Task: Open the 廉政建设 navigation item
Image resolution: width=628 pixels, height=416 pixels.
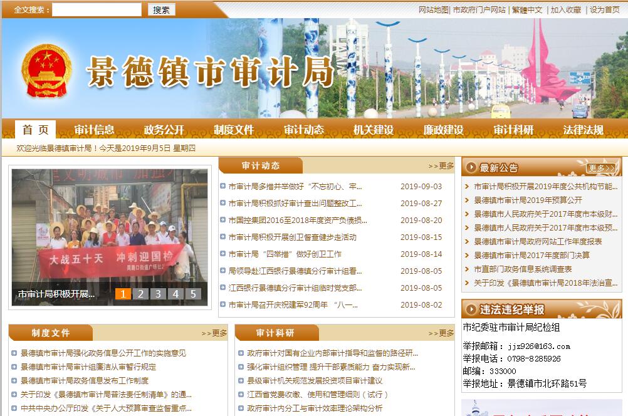Action: 443,130
